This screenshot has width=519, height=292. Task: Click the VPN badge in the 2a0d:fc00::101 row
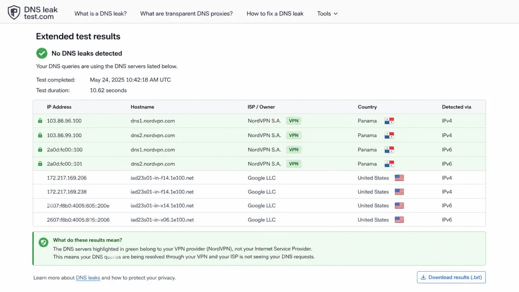click(x=294, y=164)
